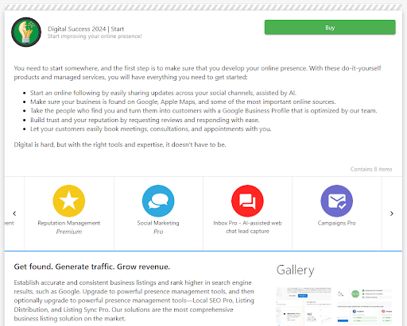
Task: Click the lightbulb package logo
Action: 26,32
